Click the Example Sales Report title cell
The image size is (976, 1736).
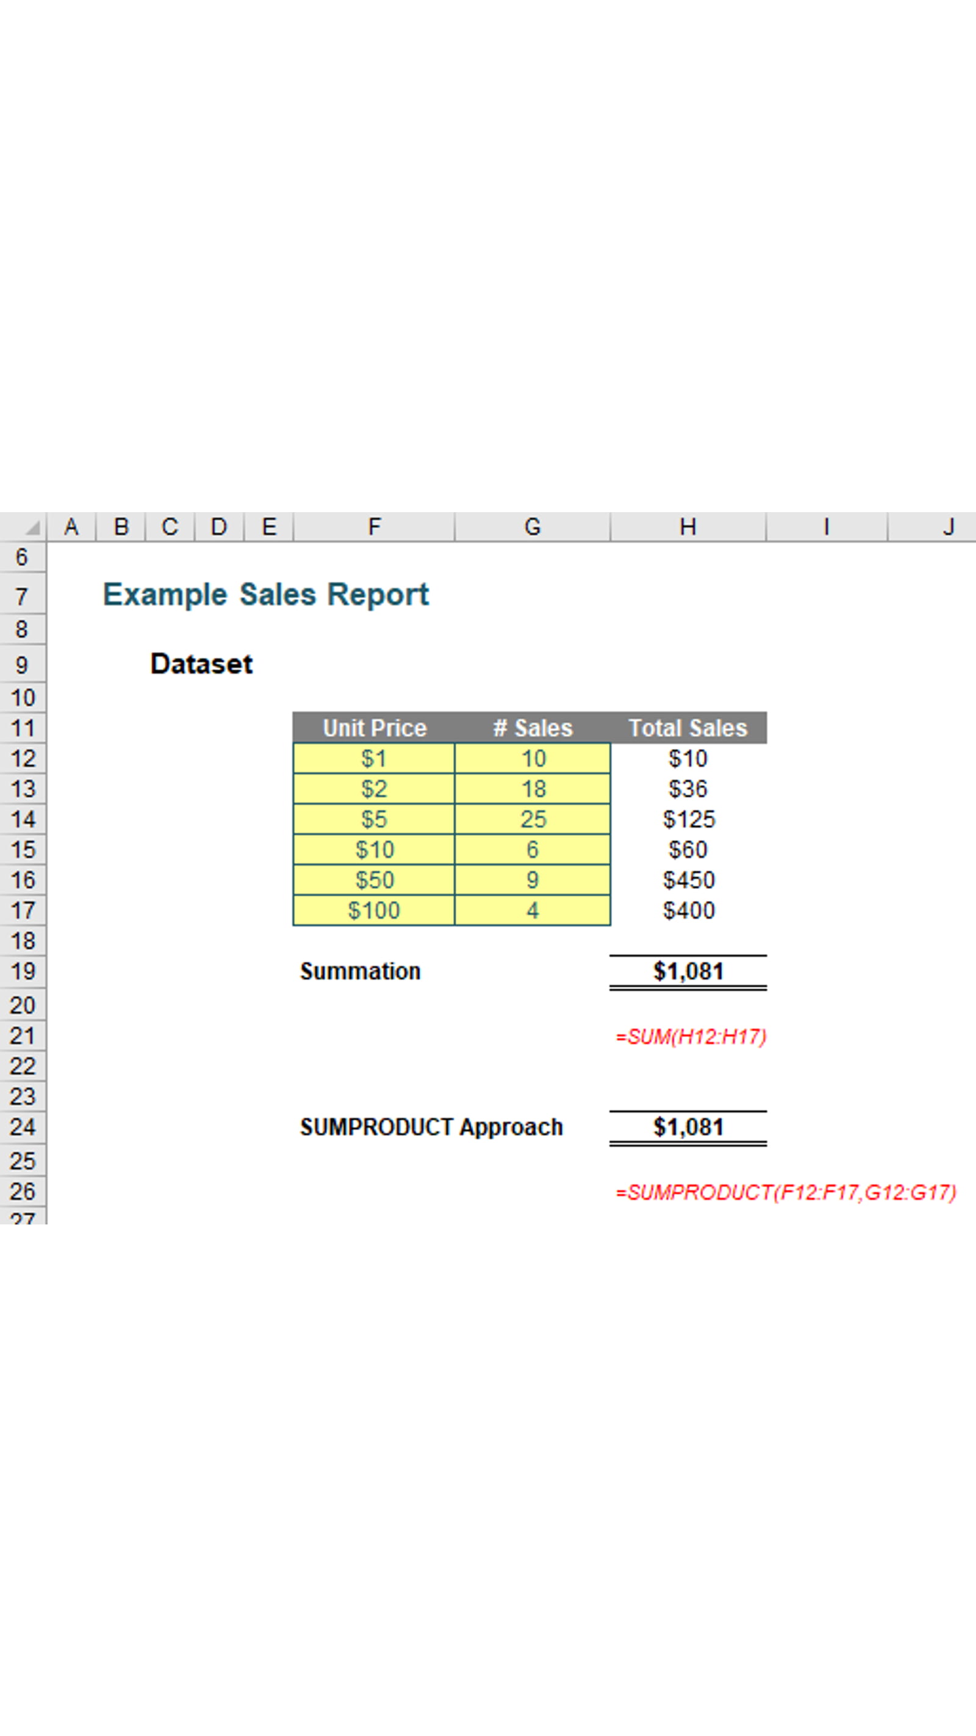click(x=265, y=594)
